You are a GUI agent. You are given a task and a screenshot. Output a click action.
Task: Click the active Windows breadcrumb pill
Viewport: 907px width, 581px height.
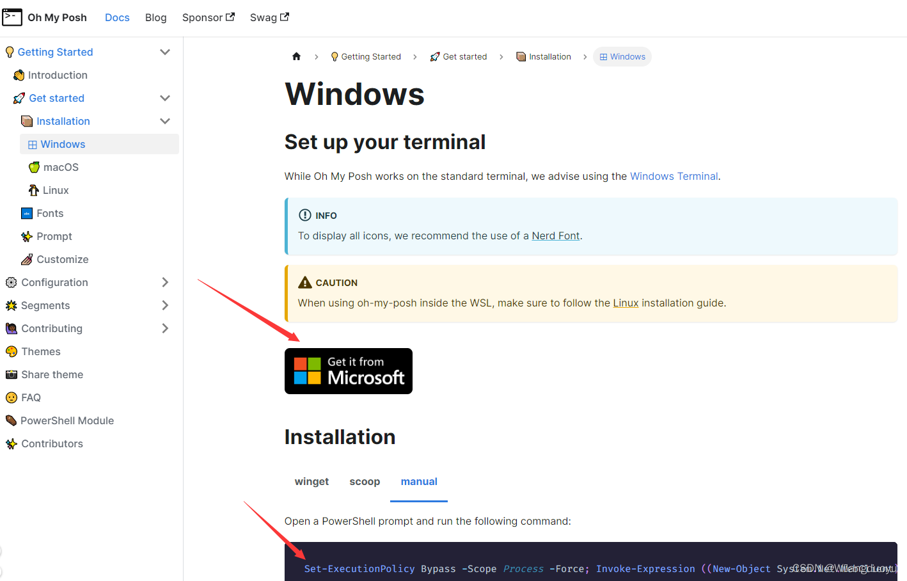click(x=622, y=56)
